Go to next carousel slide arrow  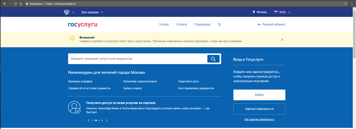(x=107, y=120)
